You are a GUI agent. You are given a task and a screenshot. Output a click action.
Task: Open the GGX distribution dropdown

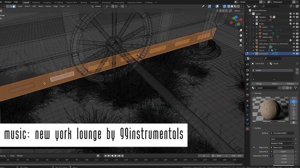coord(282,139)
